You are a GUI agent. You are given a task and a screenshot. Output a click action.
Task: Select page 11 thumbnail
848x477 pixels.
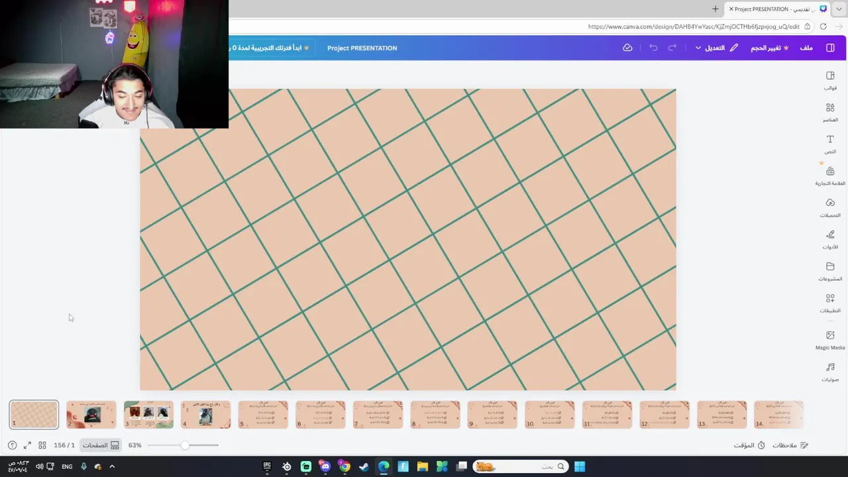pyautogui.click(x=607, y=415)
